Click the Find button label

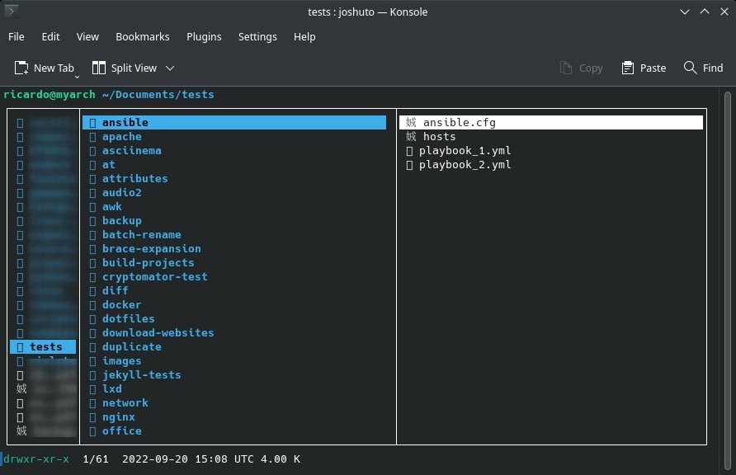713,68
